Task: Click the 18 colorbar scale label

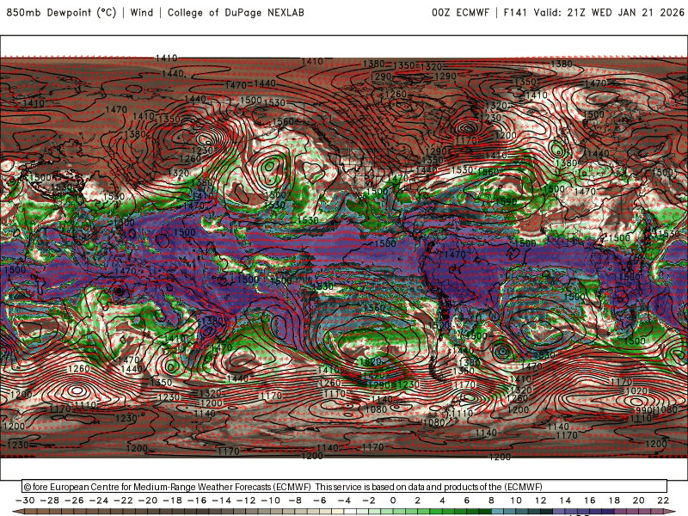Action: click(x=614, y=501)
